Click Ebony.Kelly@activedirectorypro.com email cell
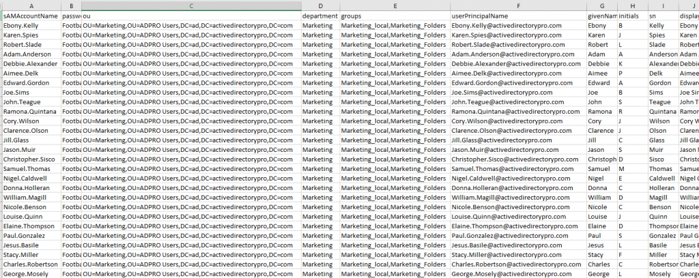The image size is (699, 278). (518, 25)
